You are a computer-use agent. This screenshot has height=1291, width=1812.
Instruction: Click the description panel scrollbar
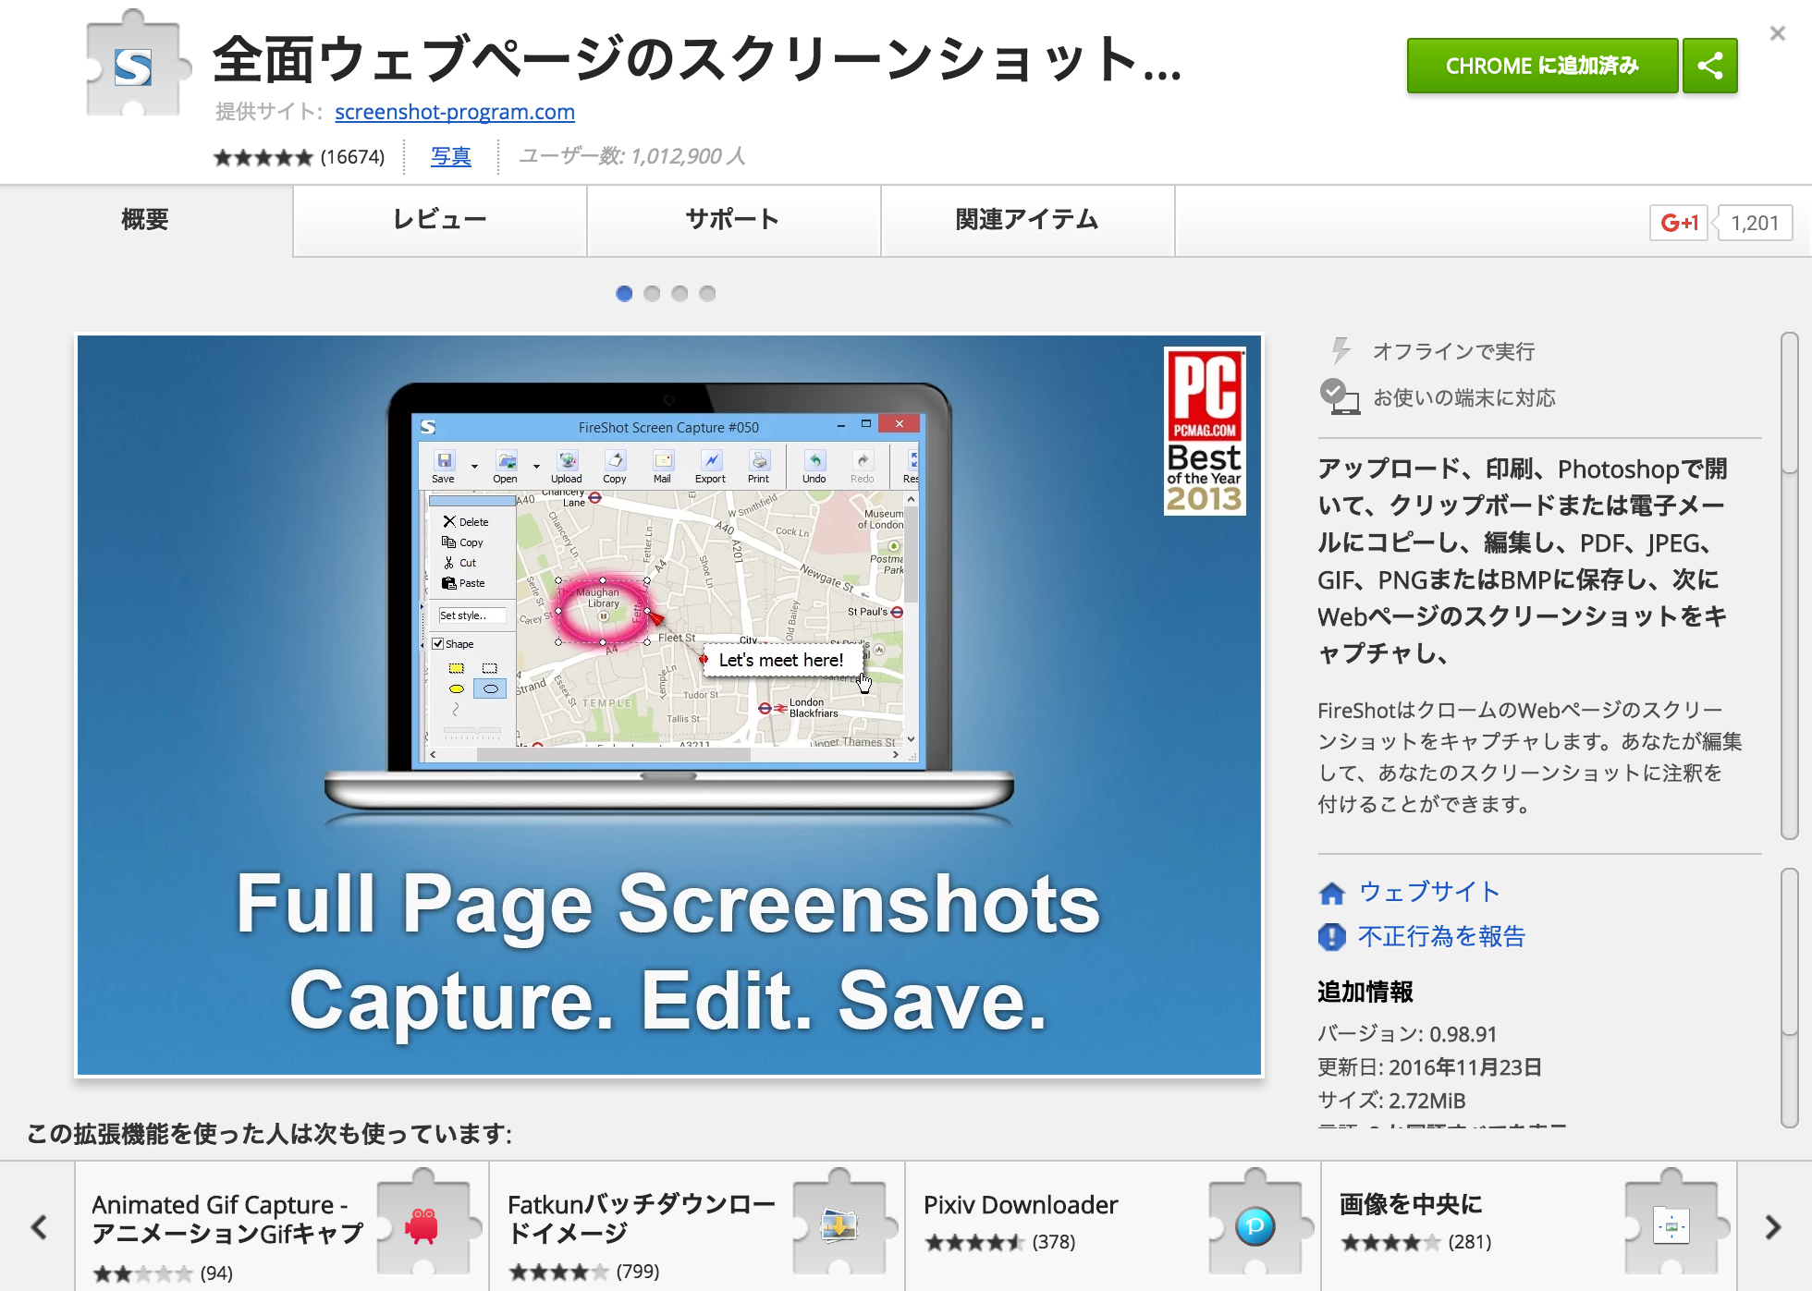pyautogui.click(x=1789, y=586)
